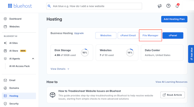Click the 'Ashburn, United States' text

pyautogui.click(x=157, y=55)
